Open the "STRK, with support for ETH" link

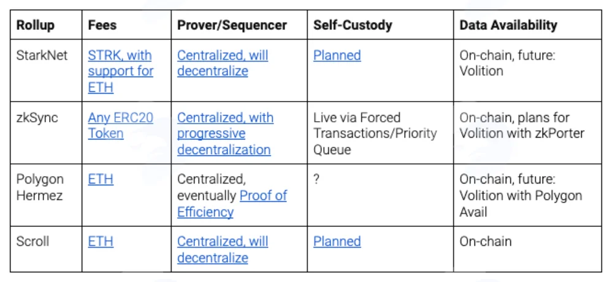pyautogui.click(x=120, y=71)
